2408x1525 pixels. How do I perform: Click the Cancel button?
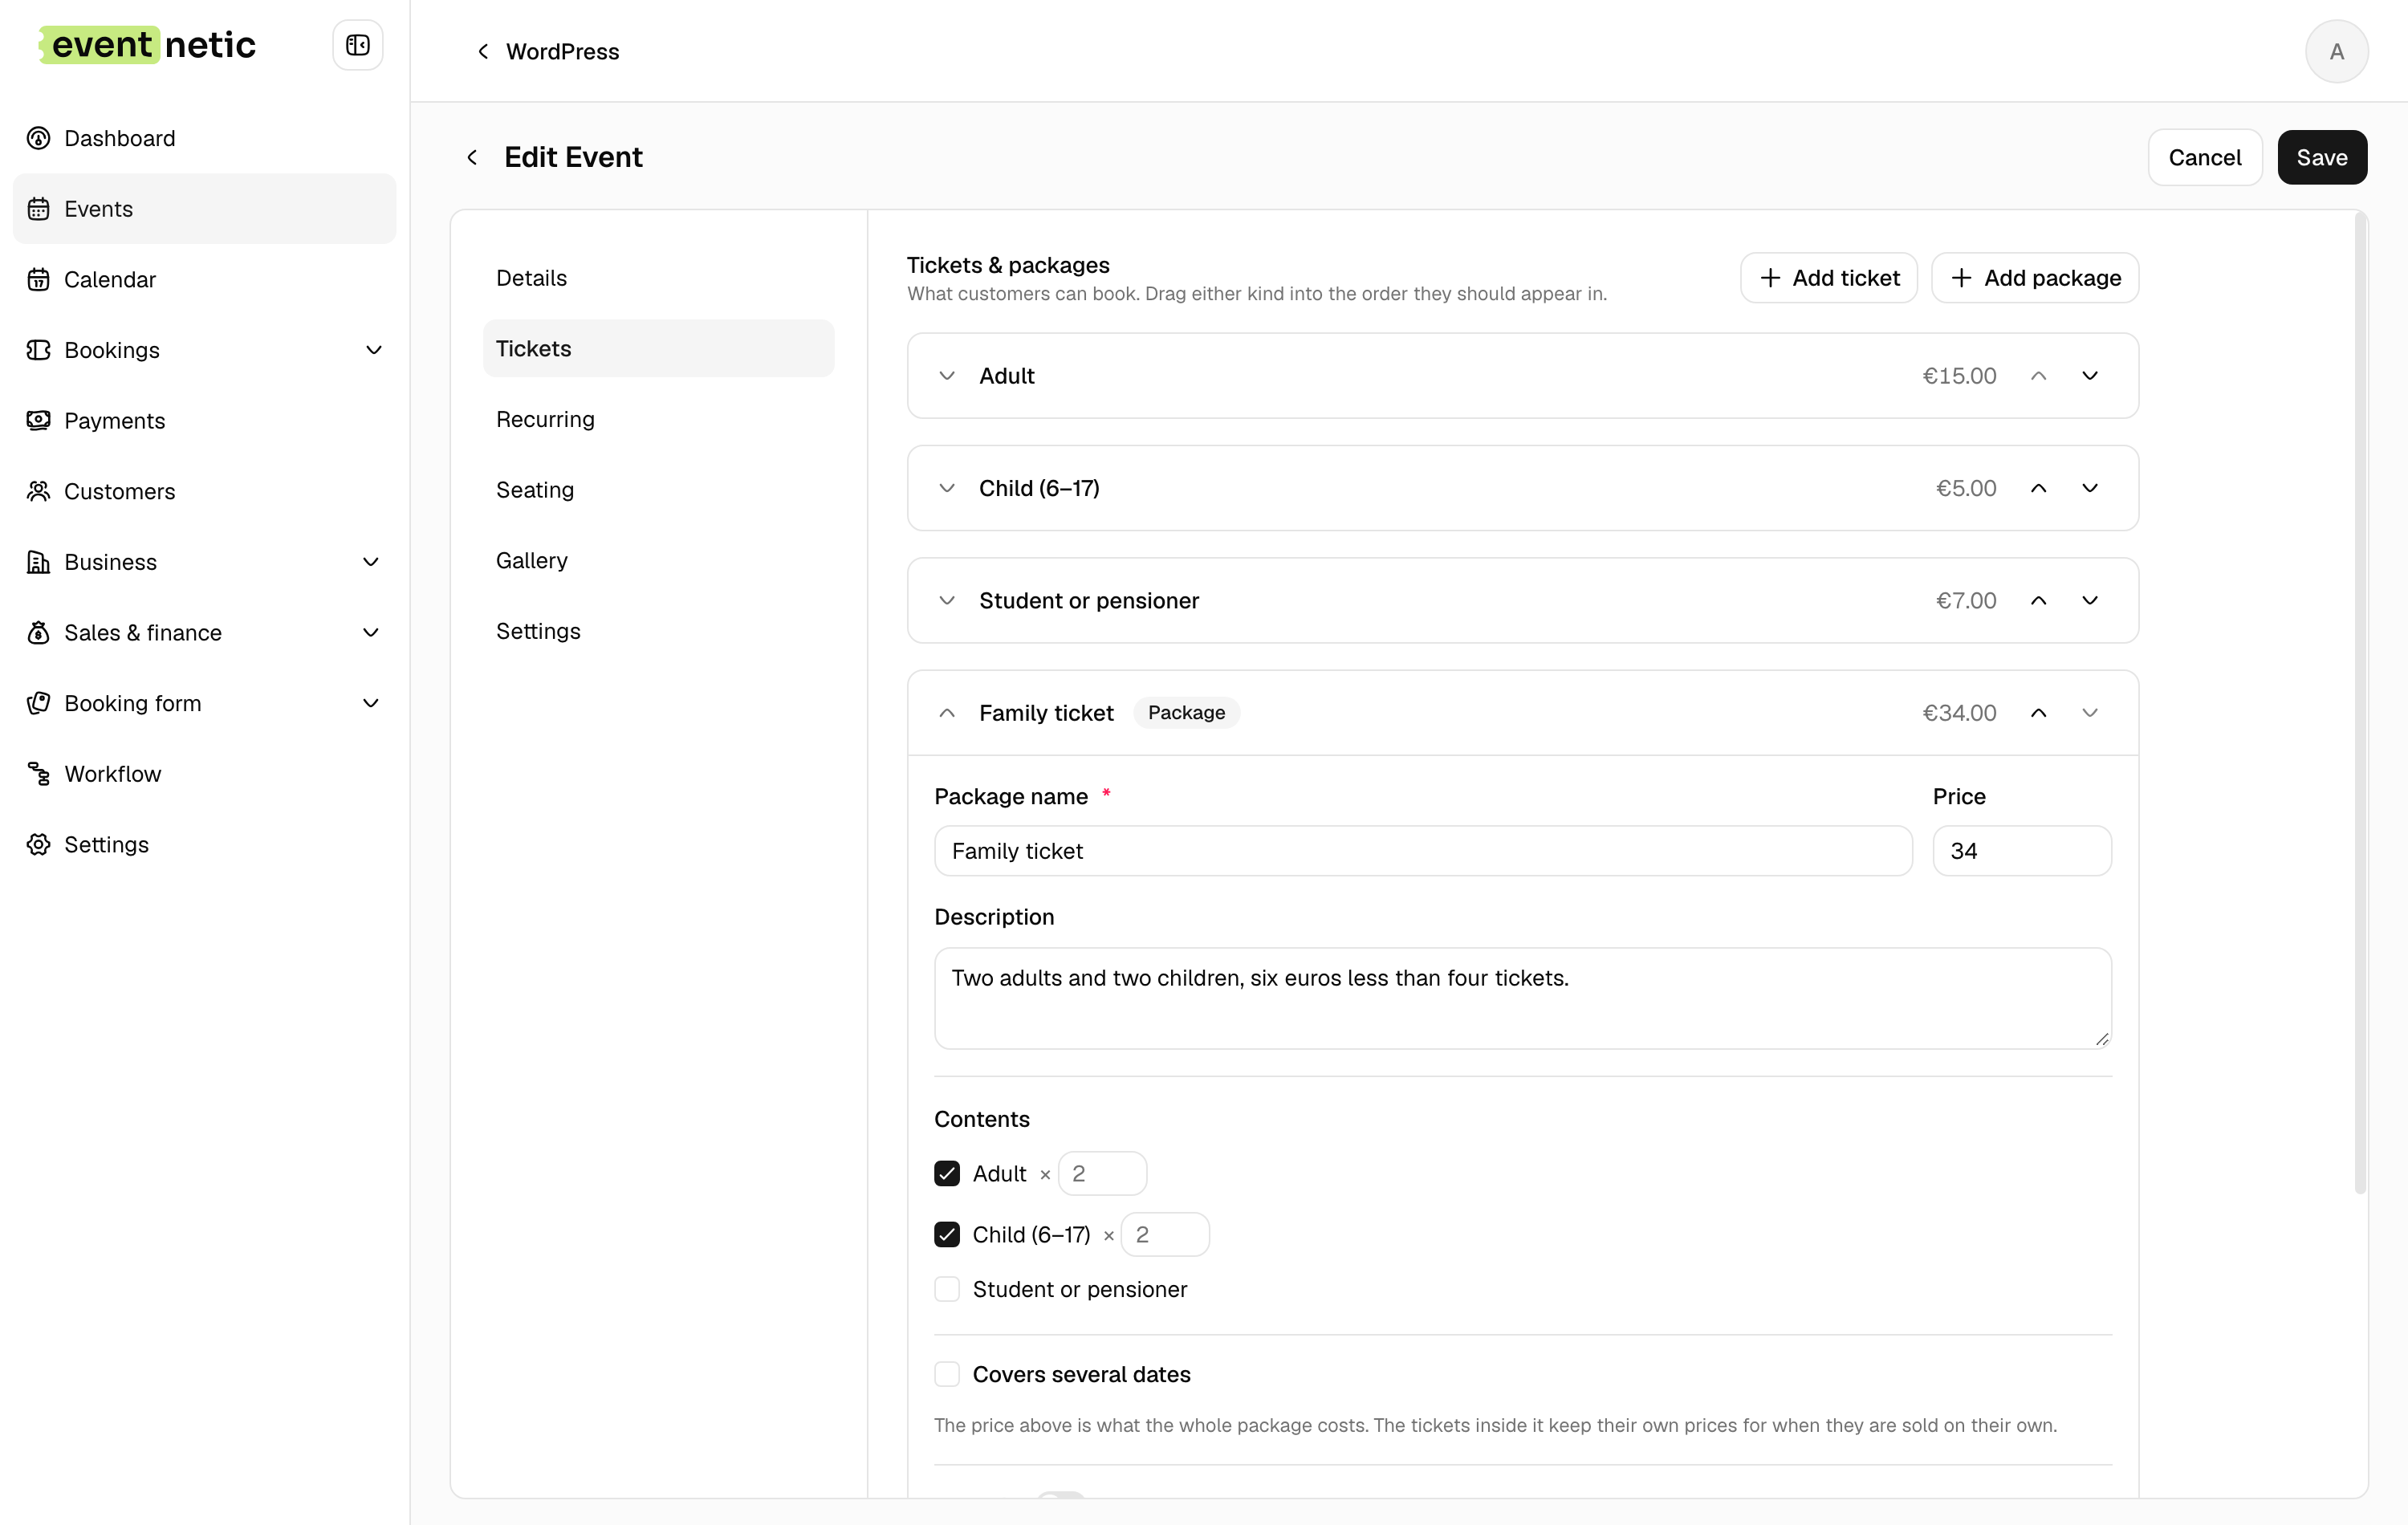(x=2204, y=157)
